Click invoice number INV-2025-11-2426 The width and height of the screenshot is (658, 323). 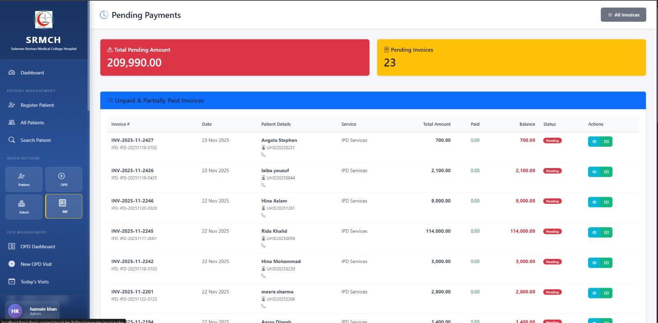[x=132, y=171]
